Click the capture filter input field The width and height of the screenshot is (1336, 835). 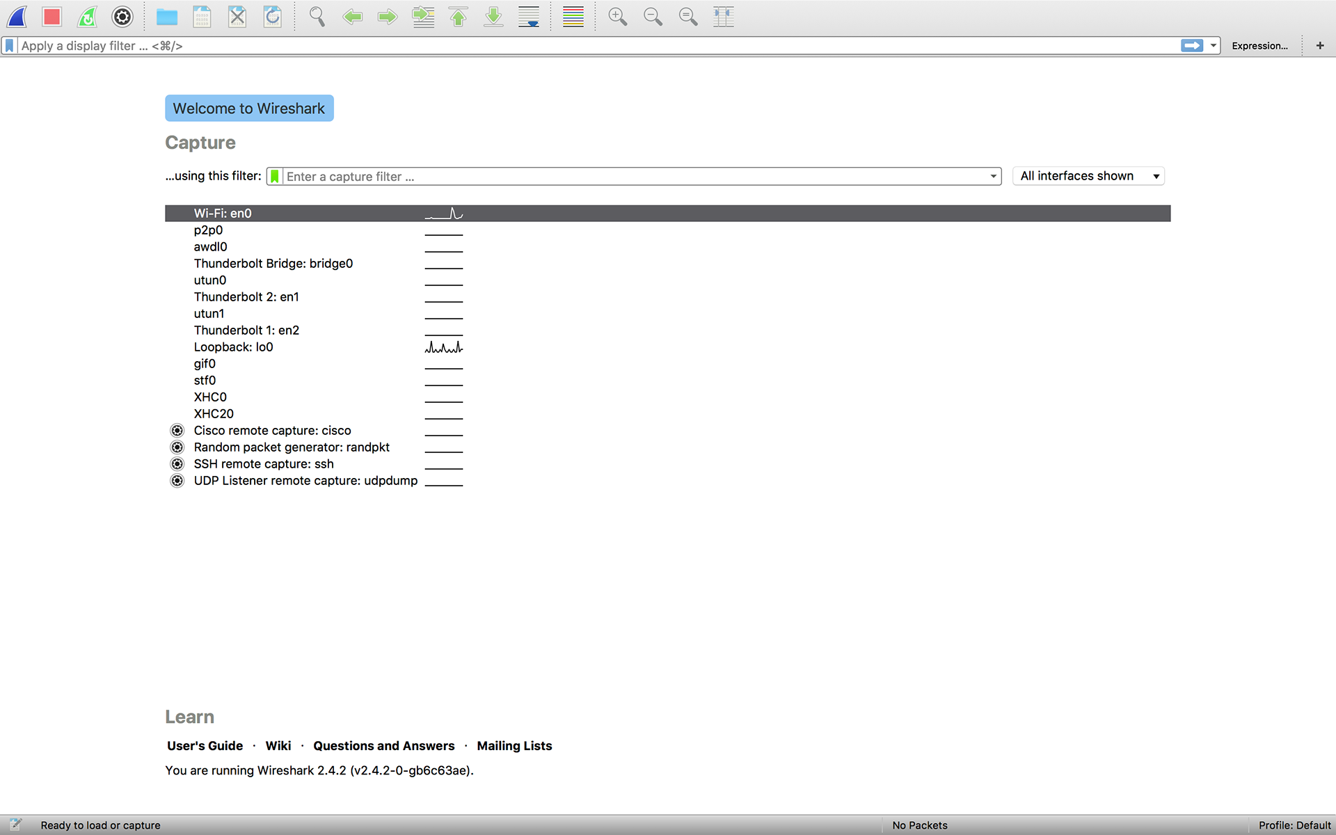(635, 176)
